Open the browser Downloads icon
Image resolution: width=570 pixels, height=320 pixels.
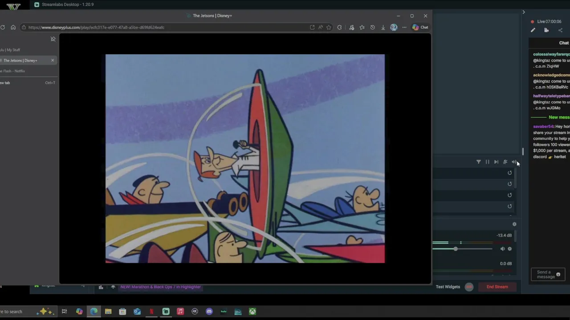click(383, 27)
